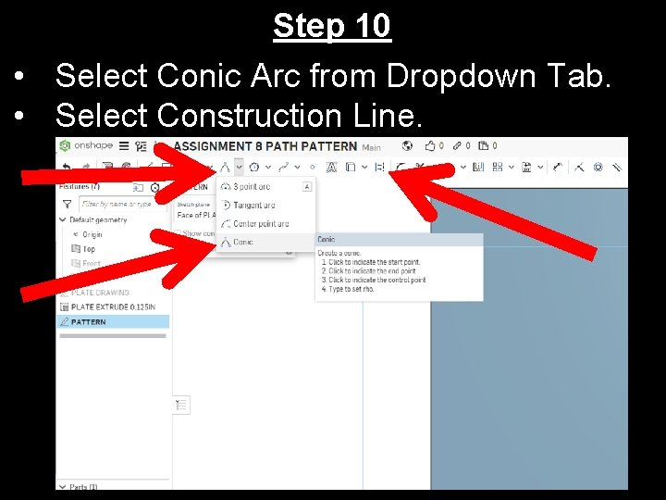666x500 pixels.
Task: Select the point tool icon
Action: point(313,167)
